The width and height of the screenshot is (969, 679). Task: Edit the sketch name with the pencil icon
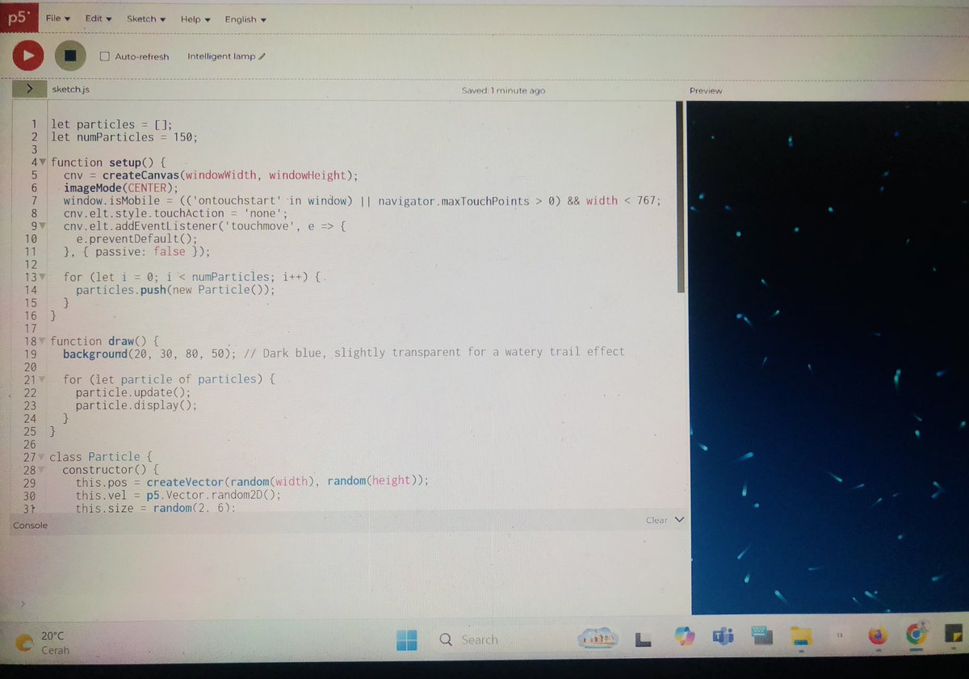click(262, 57)
